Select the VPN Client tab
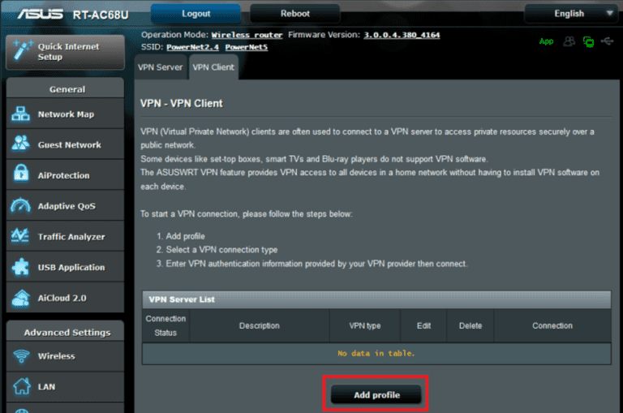 point(213,67)
